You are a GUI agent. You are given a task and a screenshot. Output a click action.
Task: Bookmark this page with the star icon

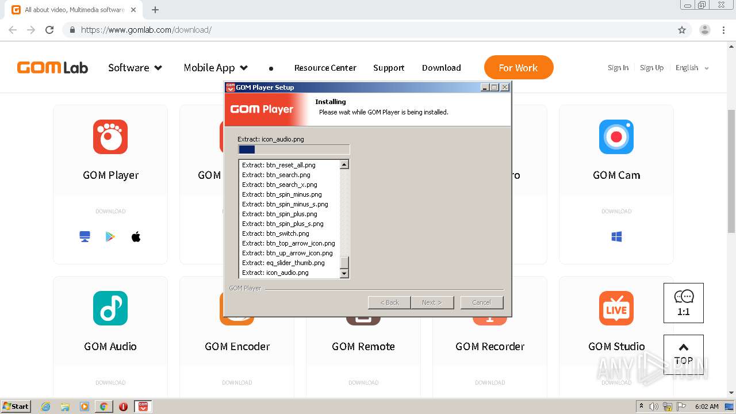coord(682,30)
